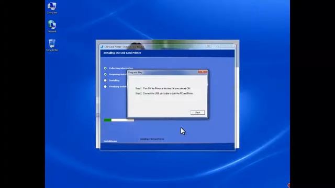
Task: Select the Preparing installation step indicator
Action: [105, 74]
